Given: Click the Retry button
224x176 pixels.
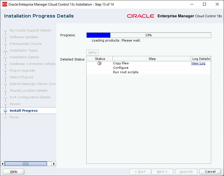Looking at the screenshot, I should coord(92,52).
